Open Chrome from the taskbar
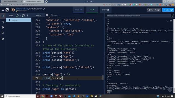 pyautogui.click(x=43, y=96)
